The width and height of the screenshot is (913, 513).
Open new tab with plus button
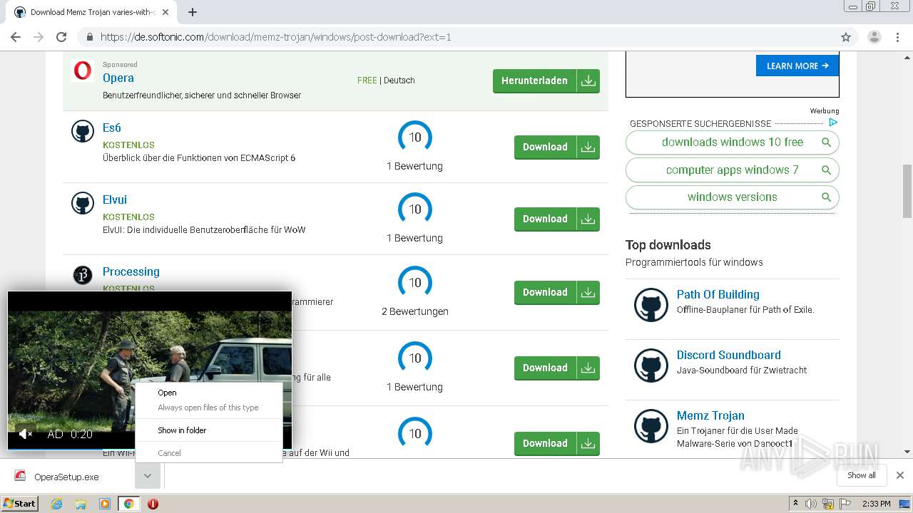(x=193, y=12)
